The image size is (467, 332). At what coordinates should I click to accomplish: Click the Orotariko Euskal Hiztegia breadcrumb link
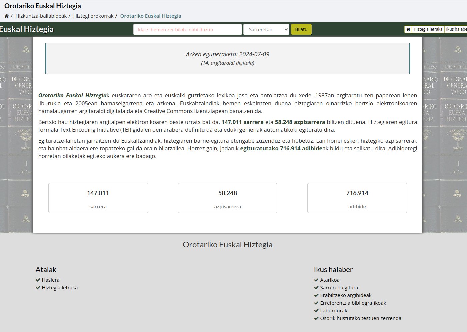(151, 16)
